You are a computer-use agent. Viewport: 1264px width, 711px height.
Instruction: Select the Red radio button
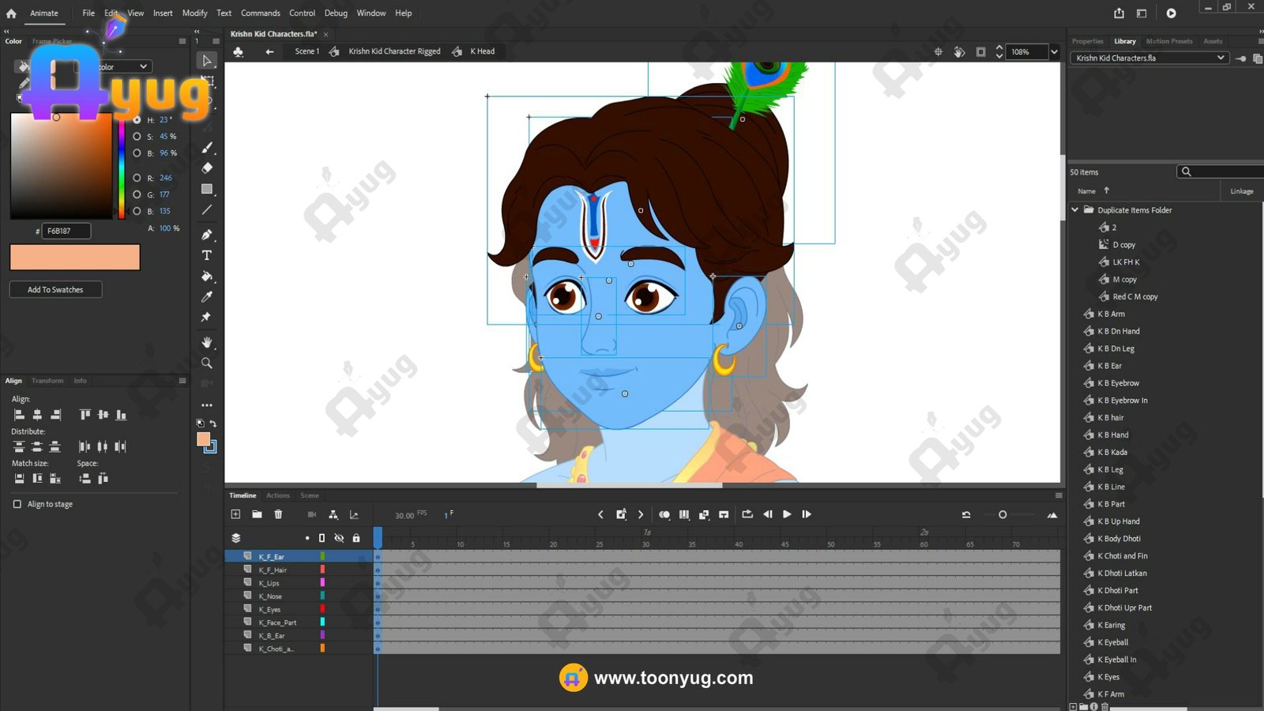[x=137, y=178]
